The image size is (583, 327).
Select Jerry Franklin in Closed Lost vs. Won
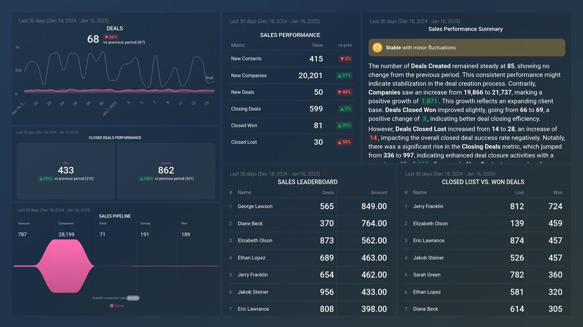428,207
